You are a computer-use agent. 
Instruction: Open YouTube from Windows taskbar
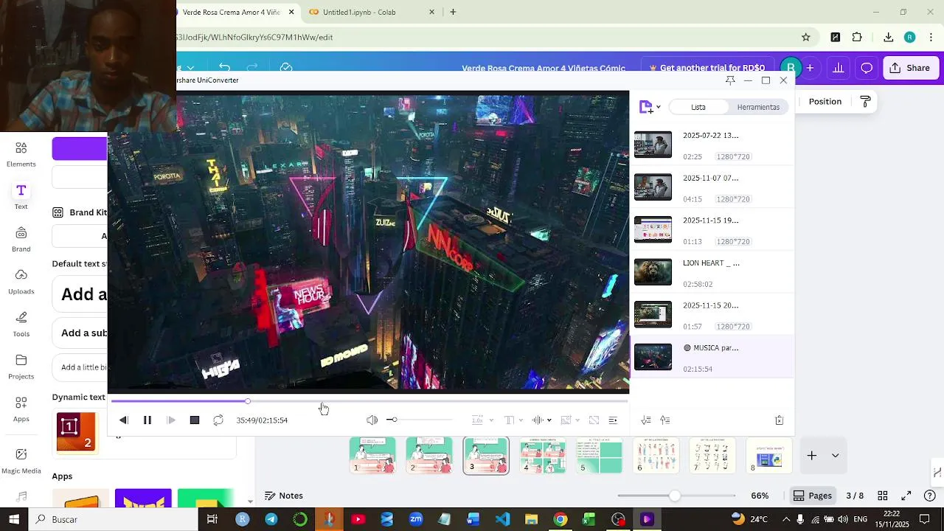(358, 520)
